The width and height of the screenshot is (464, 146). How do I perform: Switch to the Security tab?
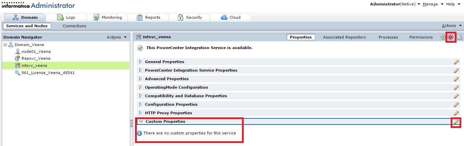190,17
